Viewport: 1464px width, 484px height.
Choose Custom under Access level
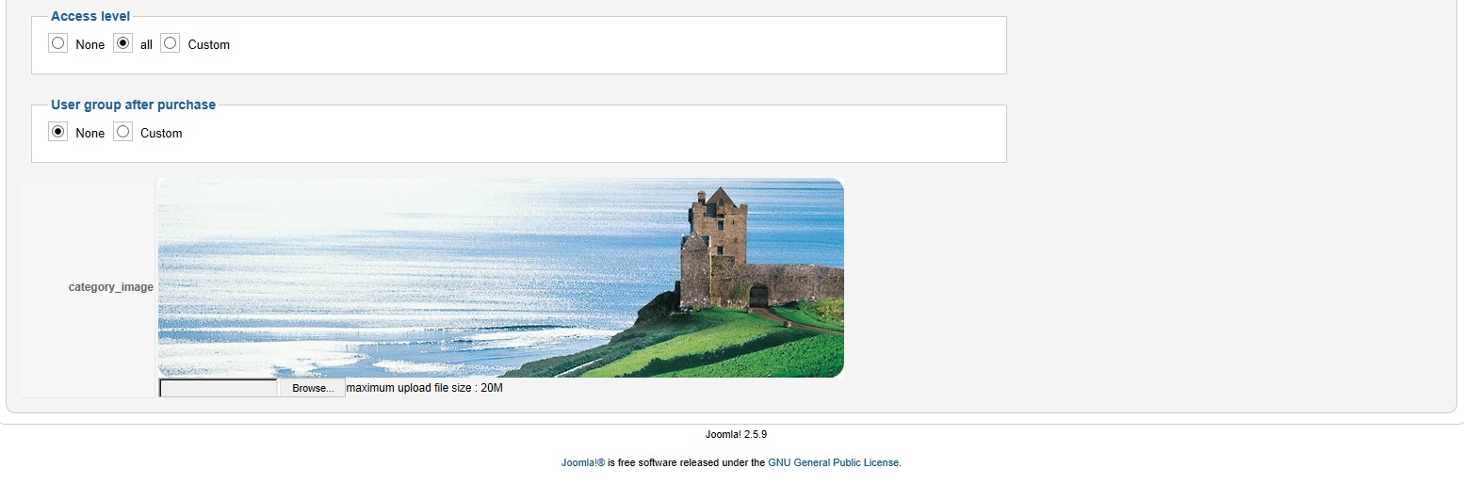(170, 43)
